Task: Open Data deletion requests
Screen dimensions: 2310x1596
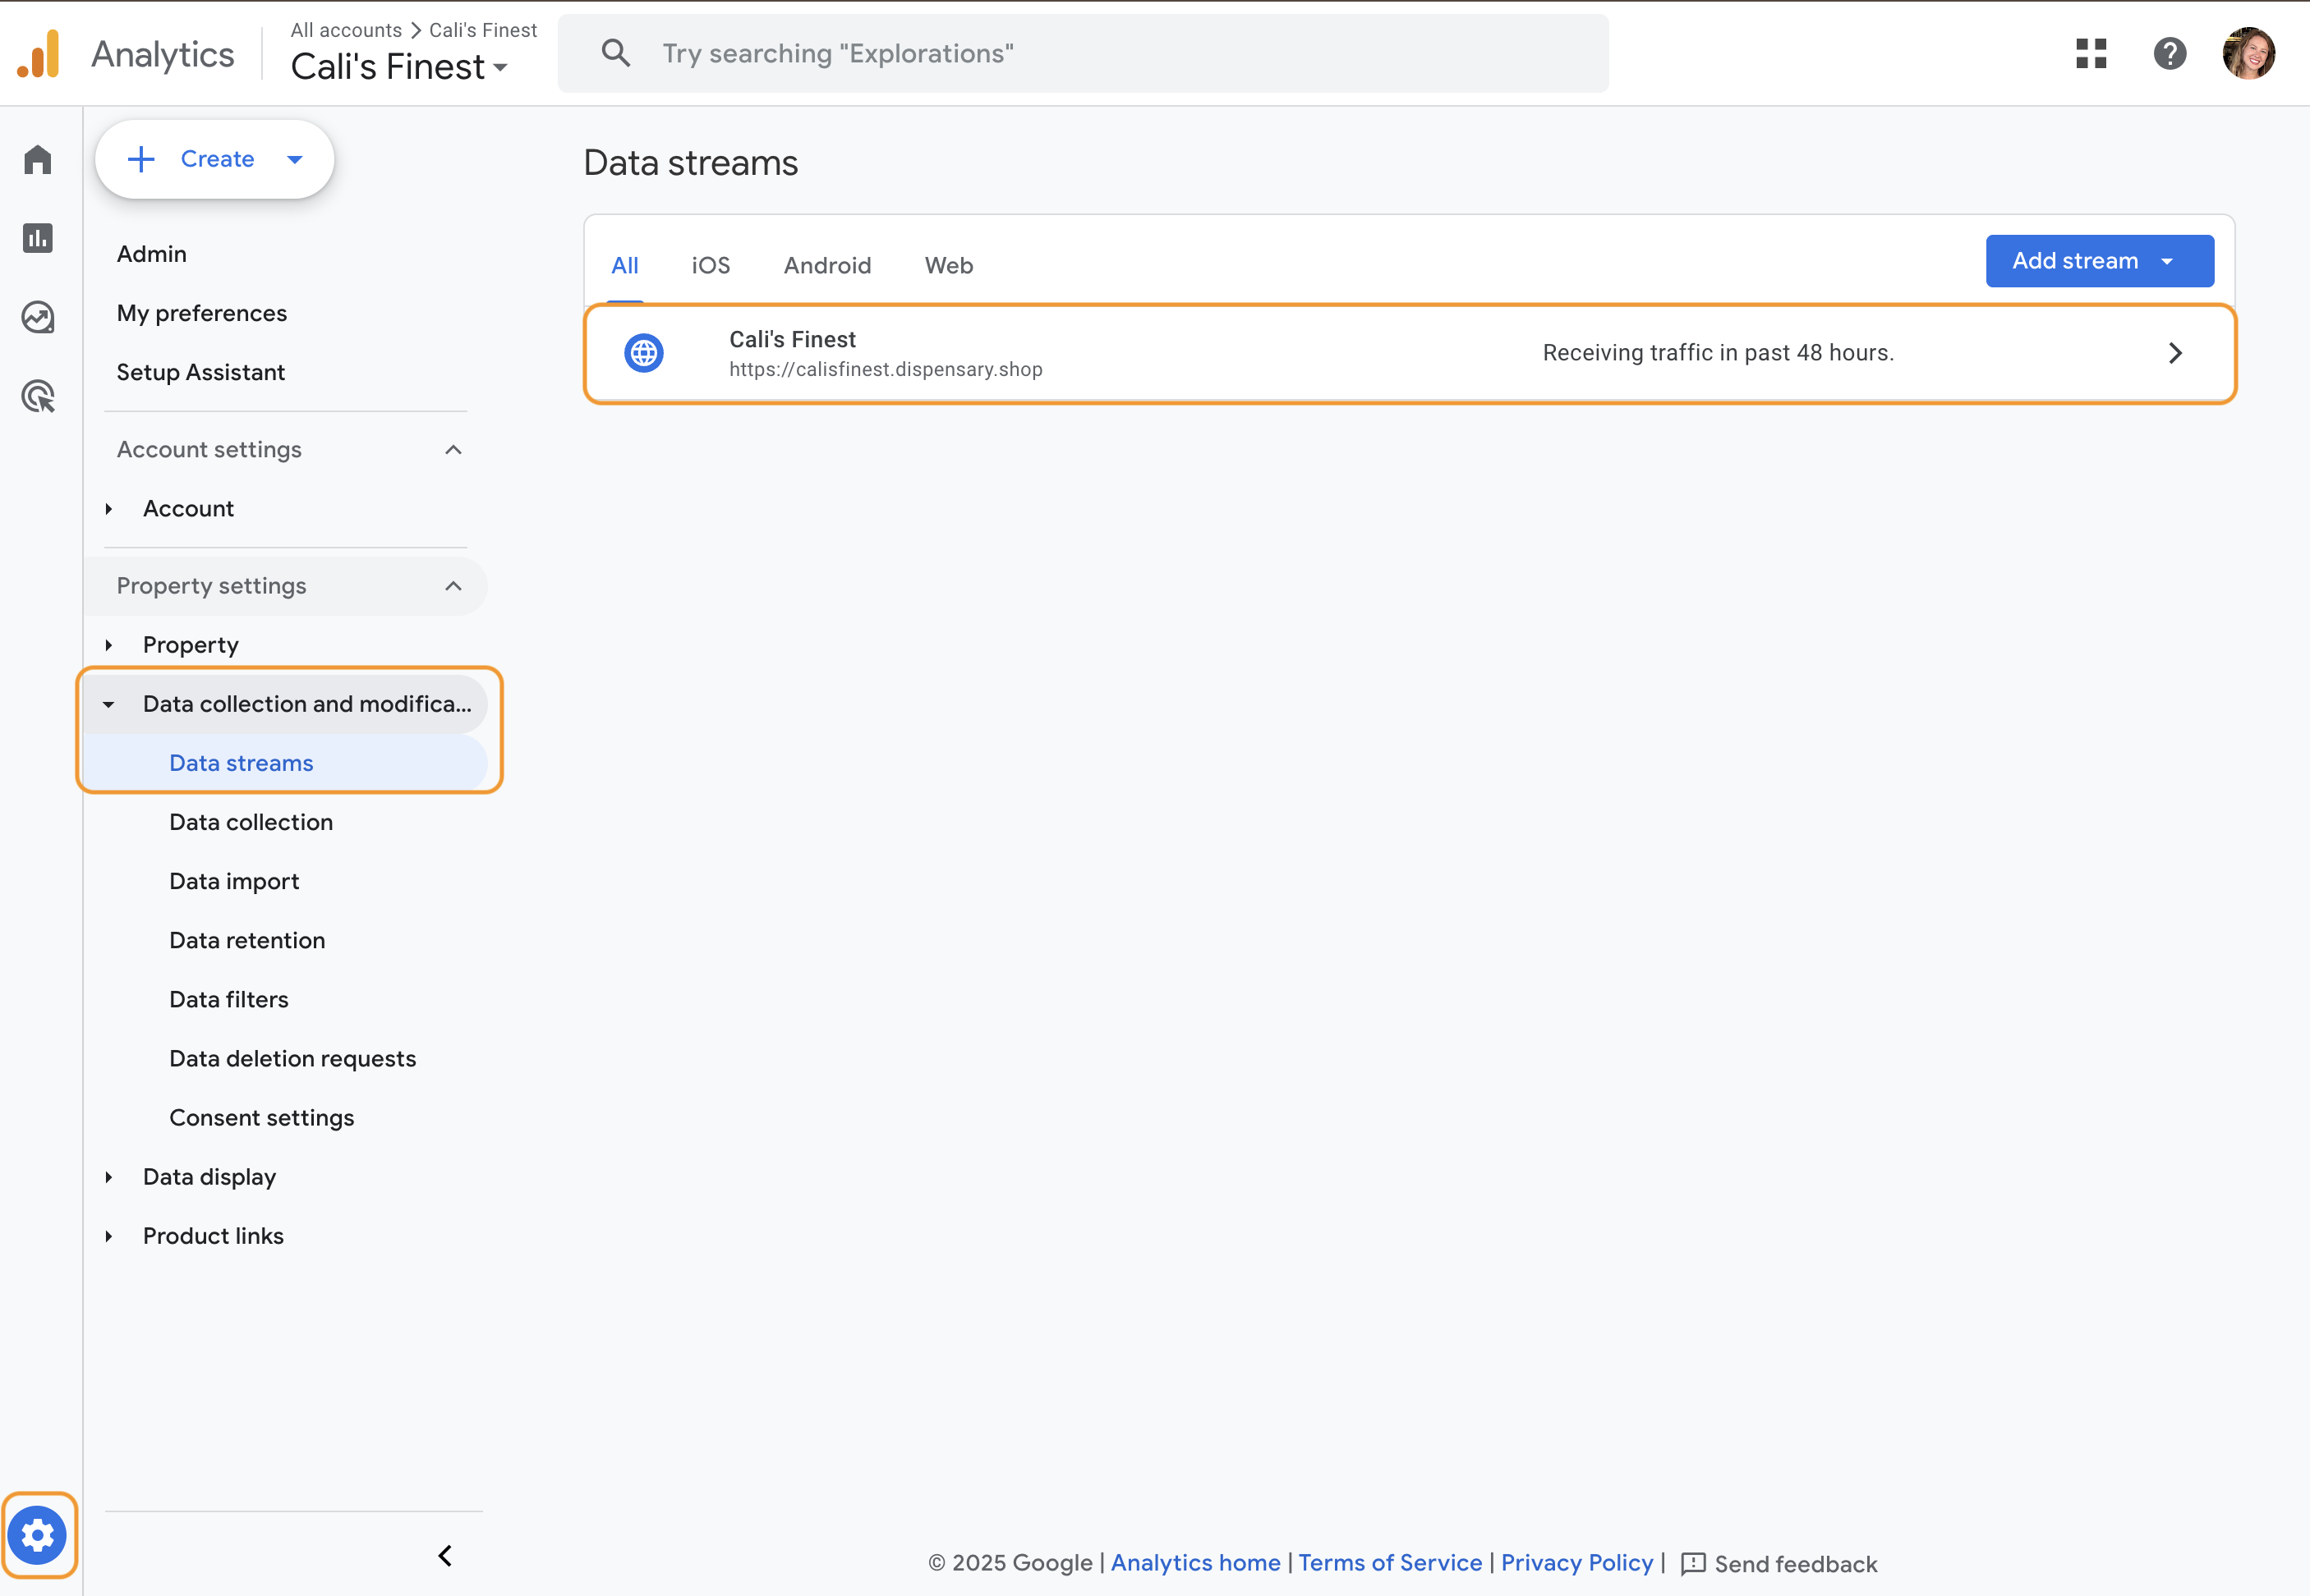Action: pos(292,1058)
